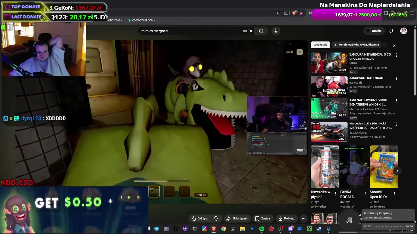Open ARSENAL ZAWODZI thumbnail with 1:03:32
Viewport: 417px width, 234px height.
[329, 108]
